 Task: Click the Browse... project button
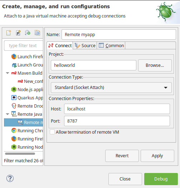[x=155, y=65]
